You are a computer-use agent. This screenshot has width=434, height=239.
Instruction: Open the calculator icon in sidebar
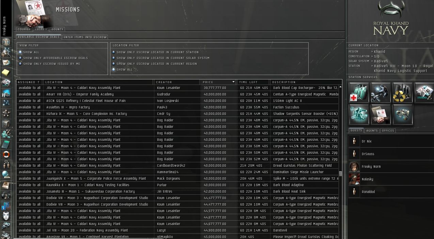pyautogui.click(x=6, y=144)
